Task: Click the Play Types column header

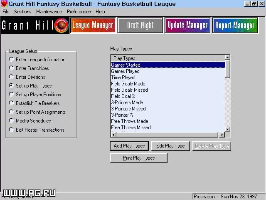Action: click(168, 58)
